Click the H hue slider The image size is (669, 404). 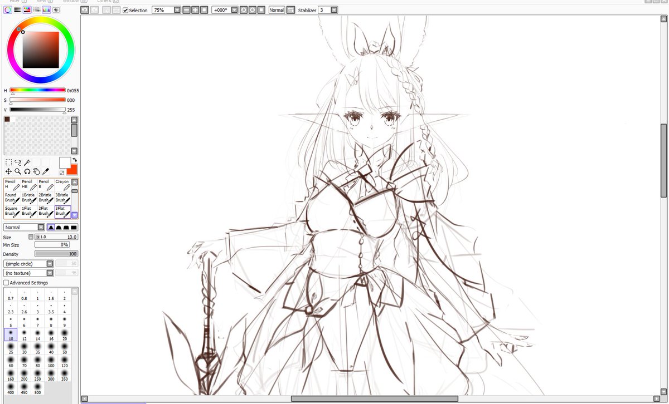click(37, 90)
